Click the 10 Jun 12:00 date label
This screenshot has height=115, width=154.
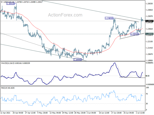pos(104,113)
